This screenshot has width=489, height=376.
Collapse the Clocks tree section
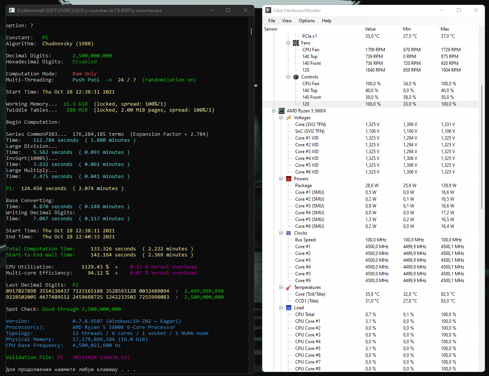point(281,233)
